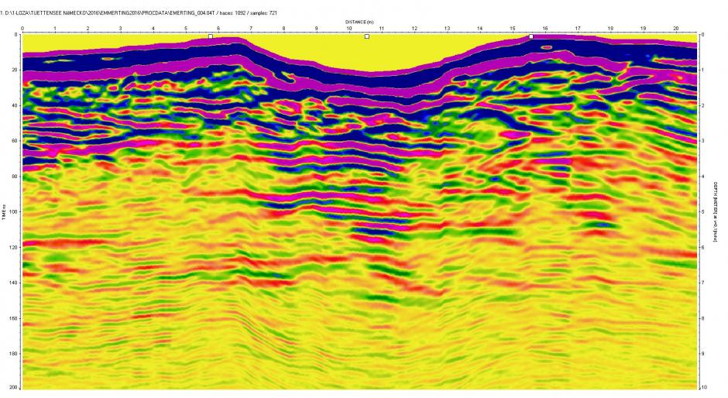
Task: Click the 5 tick on the right depth axis
Action: (x=703, y=211)
